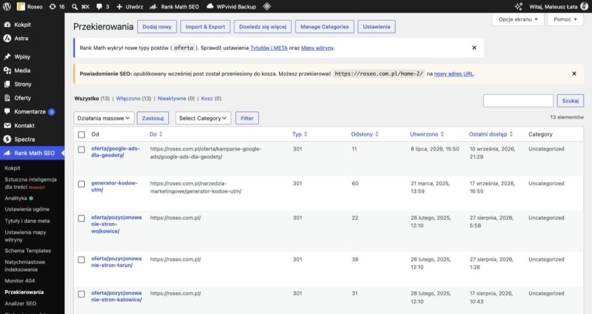
Task: Expand the Pomoc help panel
Action: click(565, 19)
